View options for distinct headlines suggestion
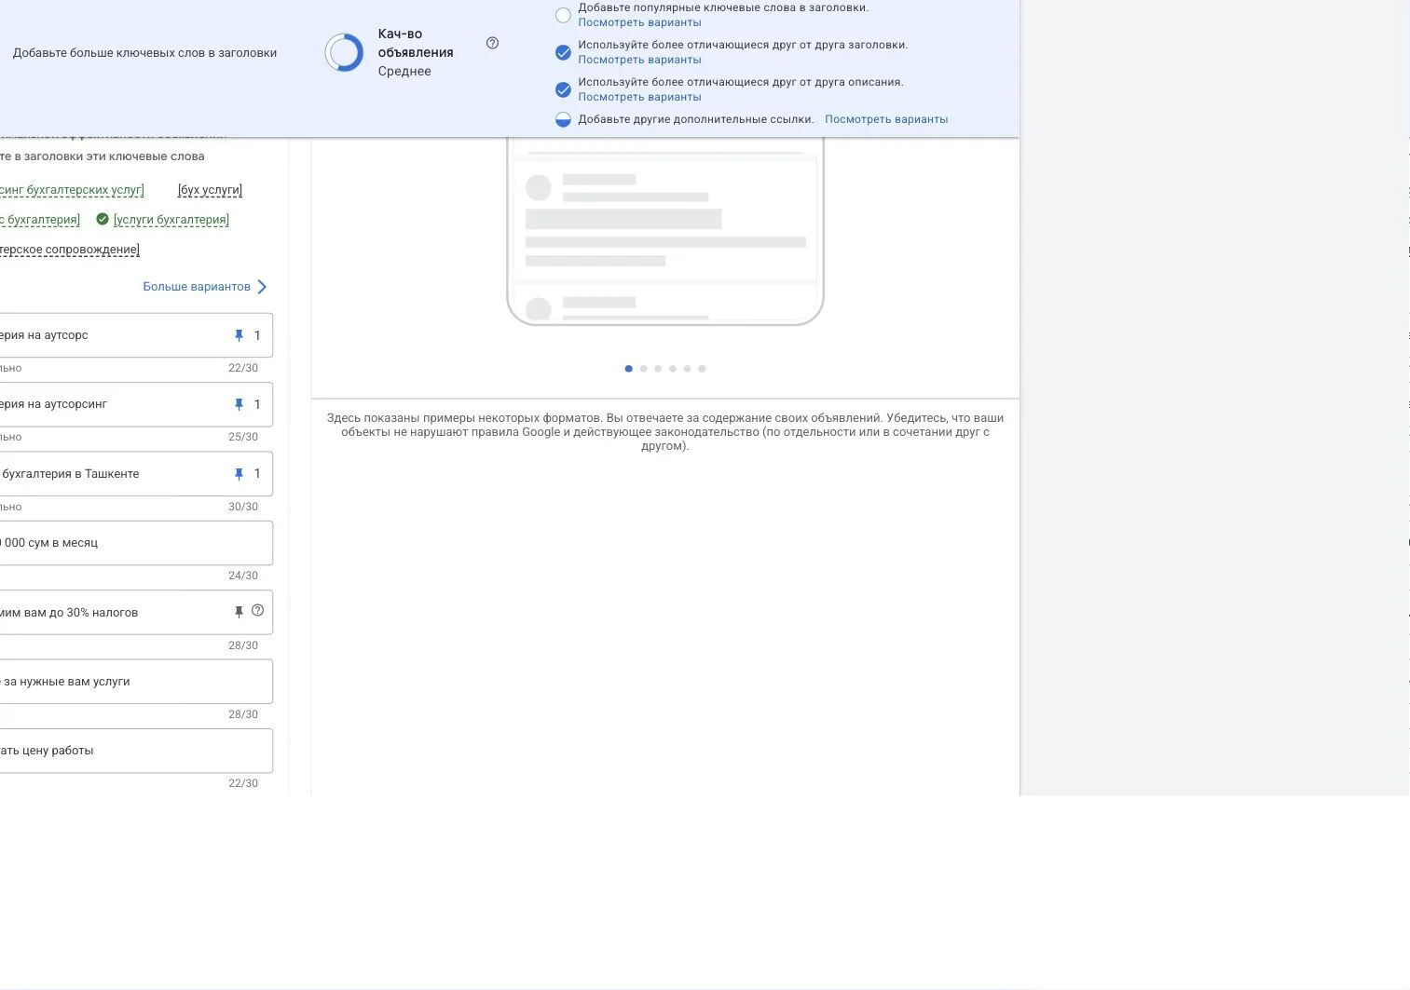 point(639,60)
